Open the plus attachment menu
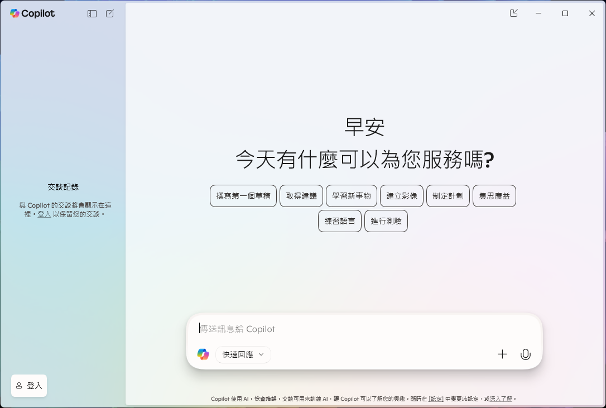 click(502, 354)
